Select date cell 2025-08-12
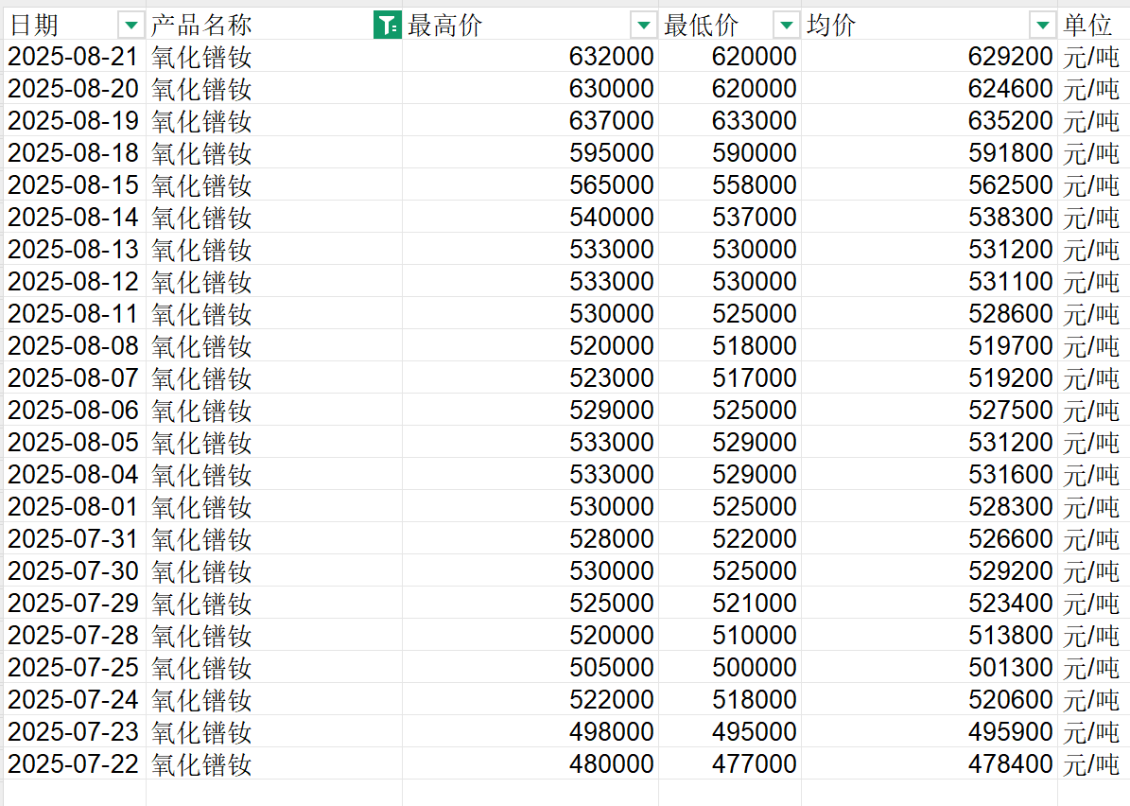Screen dimensions: 1130x806 tap(74, 281)
